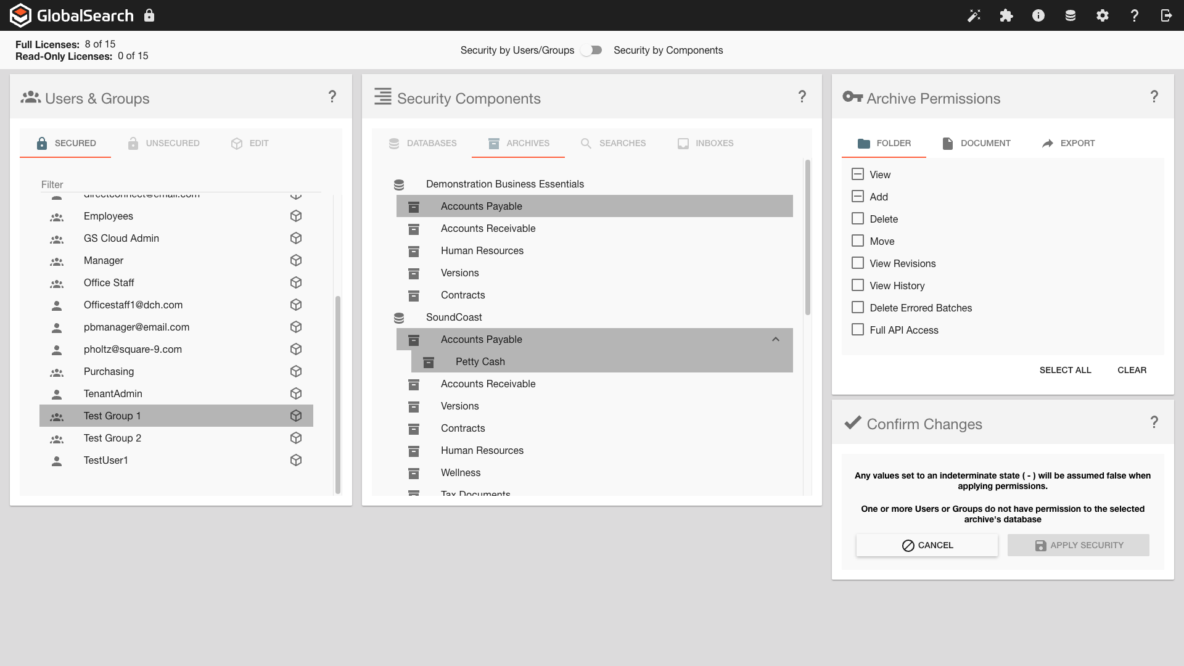Open the Document permissions tab
This screenshot has width=1184, height=666.
(x=976, y=143)
